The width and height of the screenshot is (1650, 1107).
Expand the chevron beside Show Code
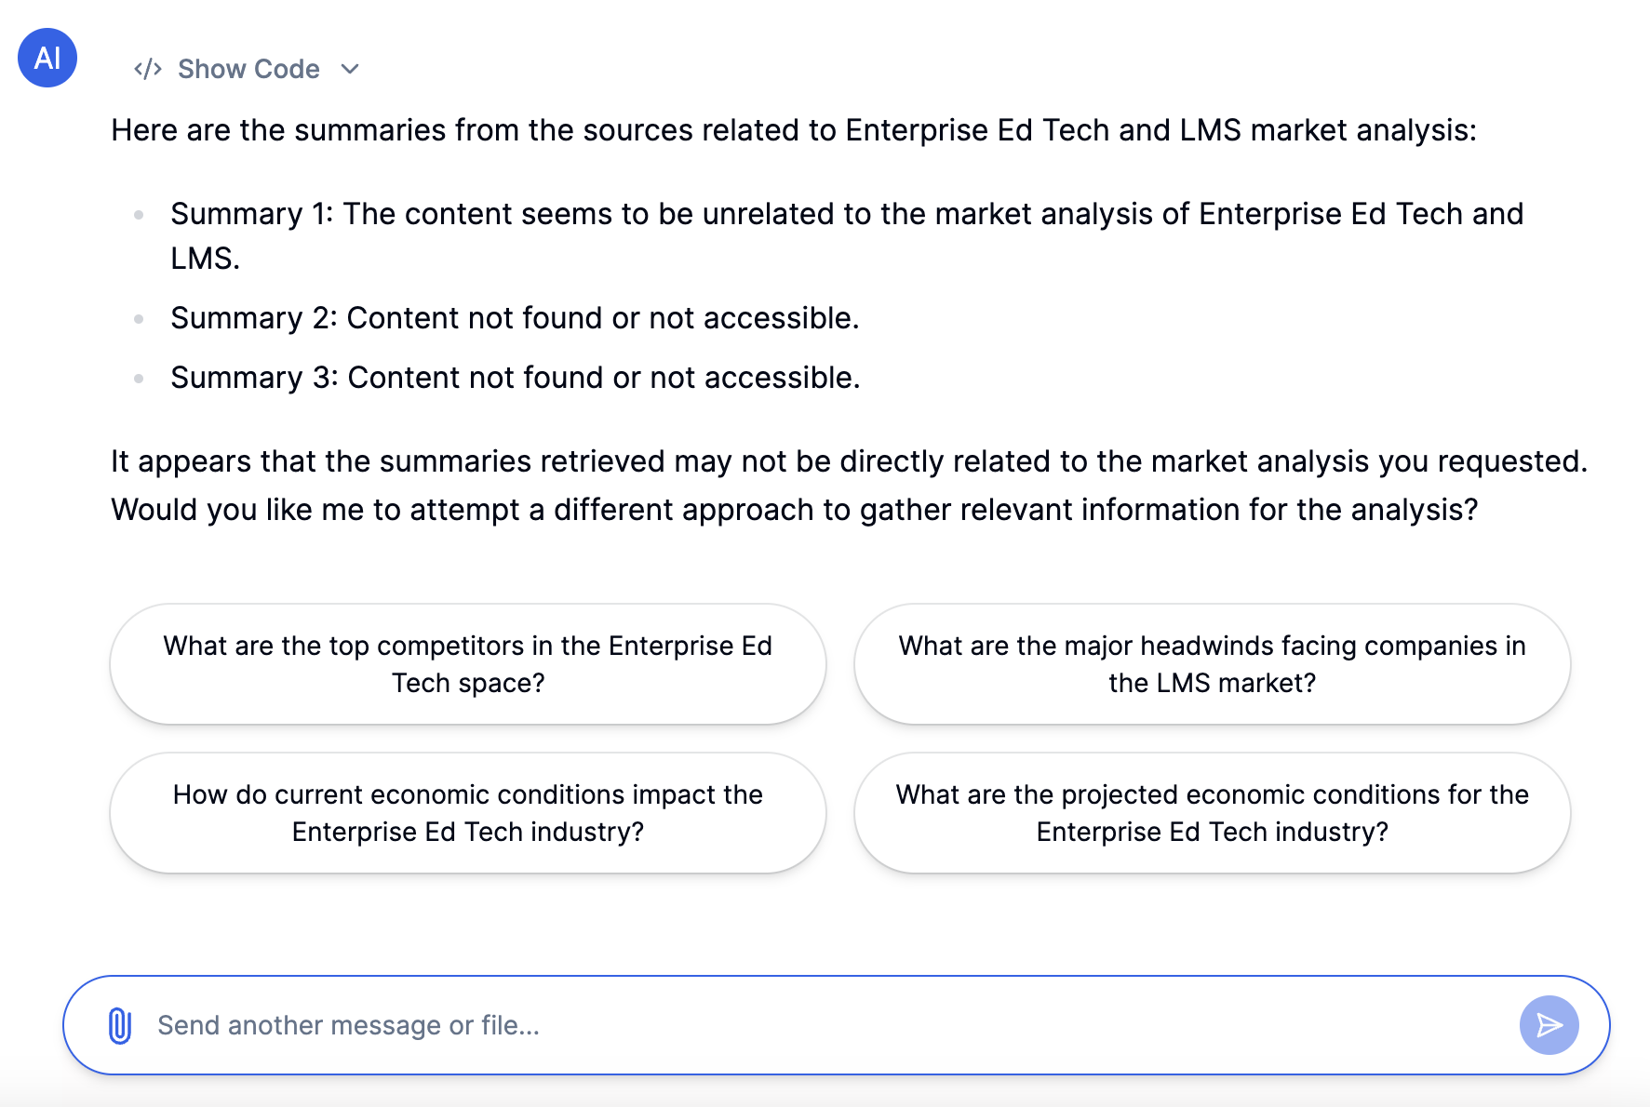(350, 69)
